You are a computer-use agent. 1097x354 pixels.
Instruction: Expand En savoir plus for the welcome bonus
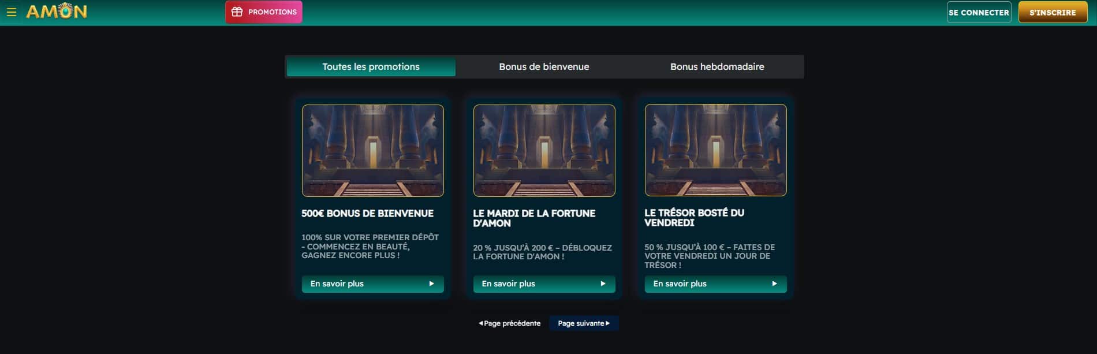[372, 284]
